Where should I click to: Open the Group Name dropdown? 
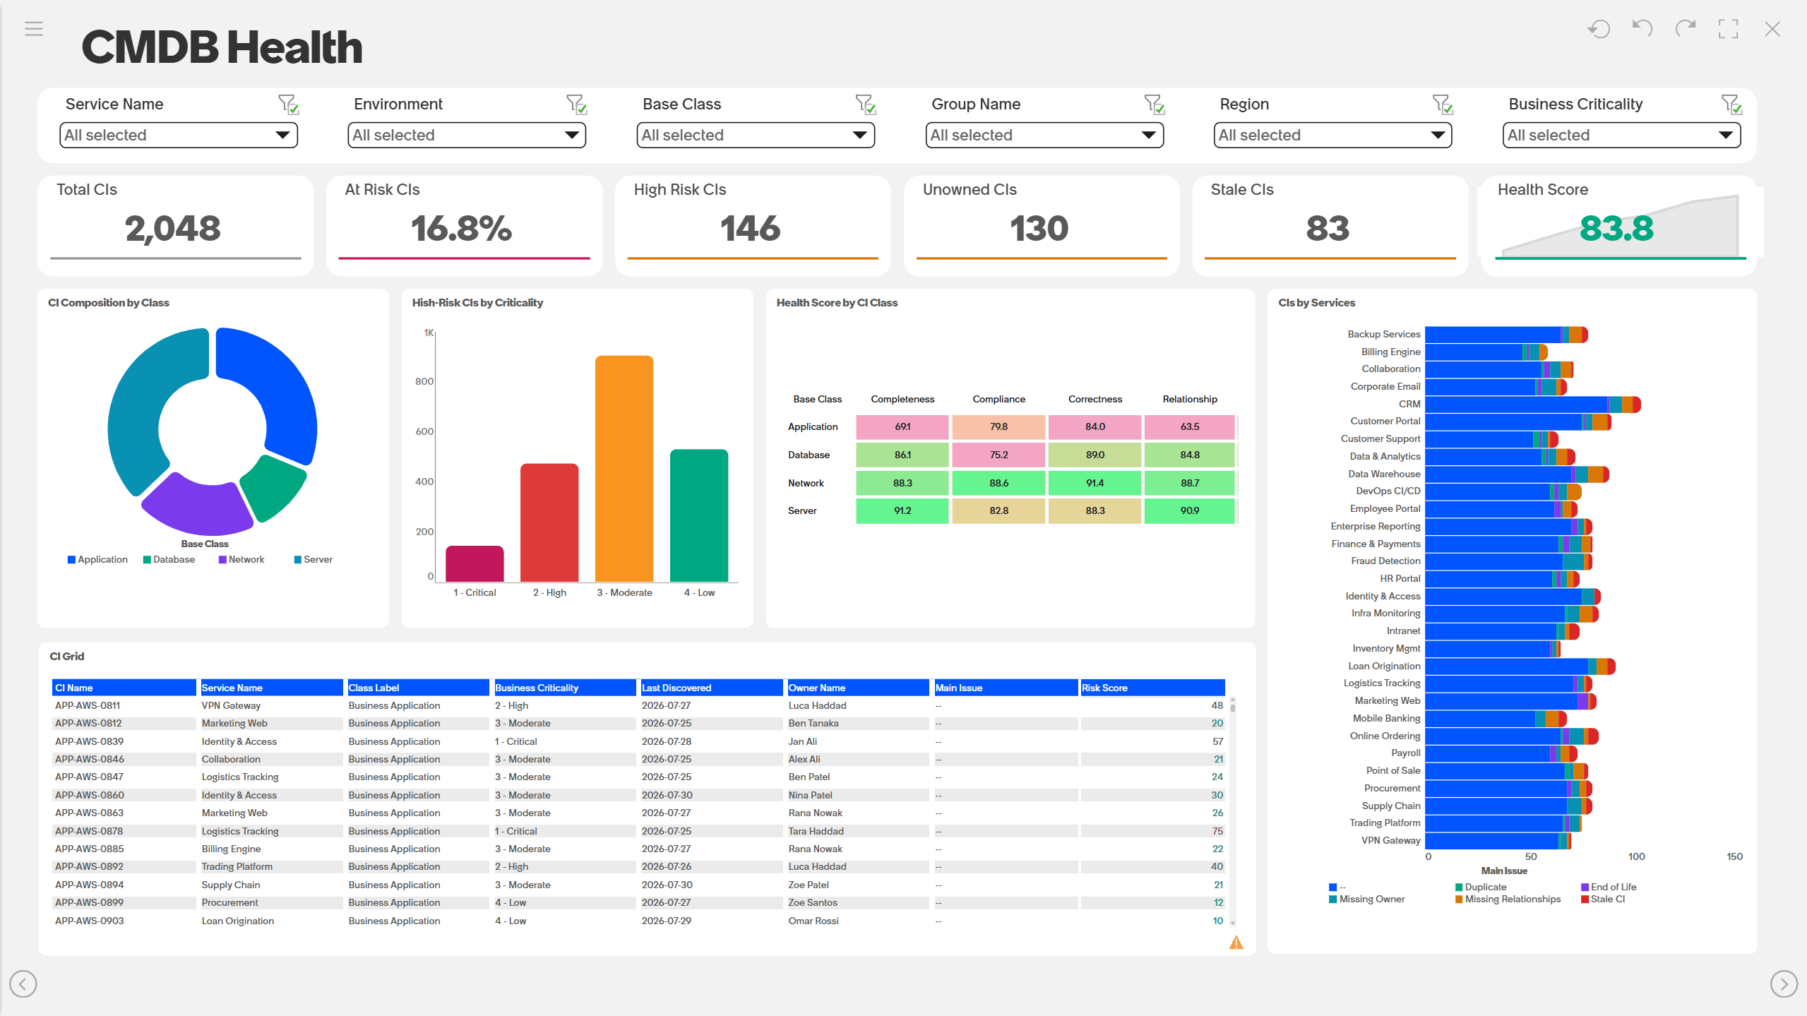click(x=1044, y=135)
